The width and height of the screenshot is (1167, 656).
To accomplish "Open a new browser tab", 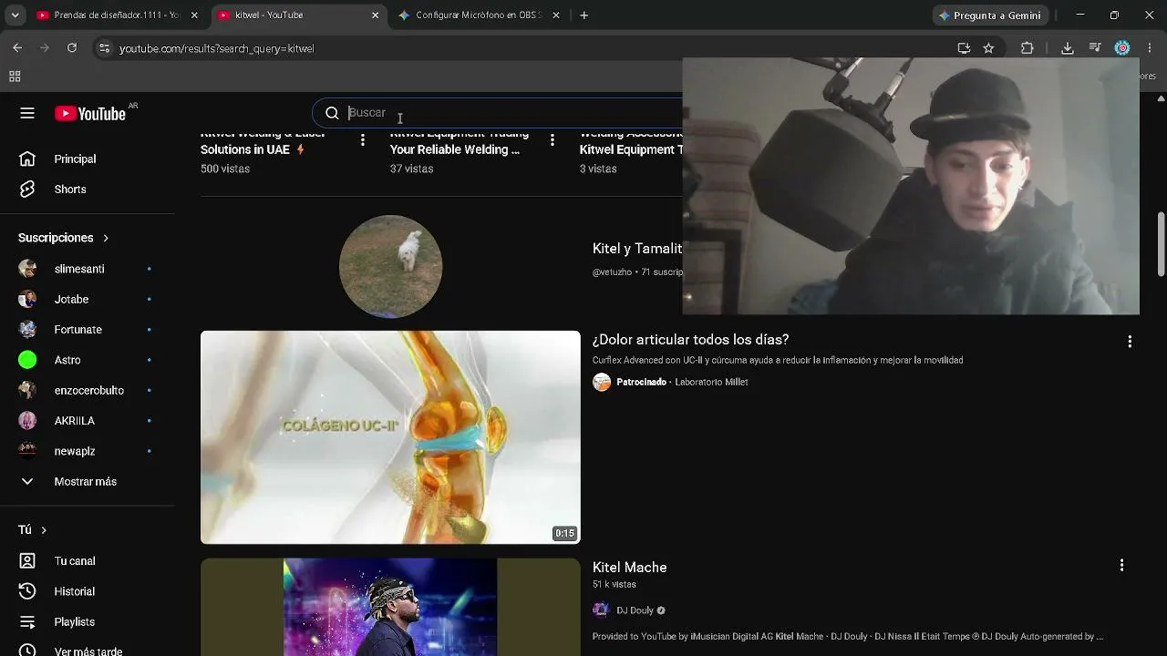I will (584, 15).
